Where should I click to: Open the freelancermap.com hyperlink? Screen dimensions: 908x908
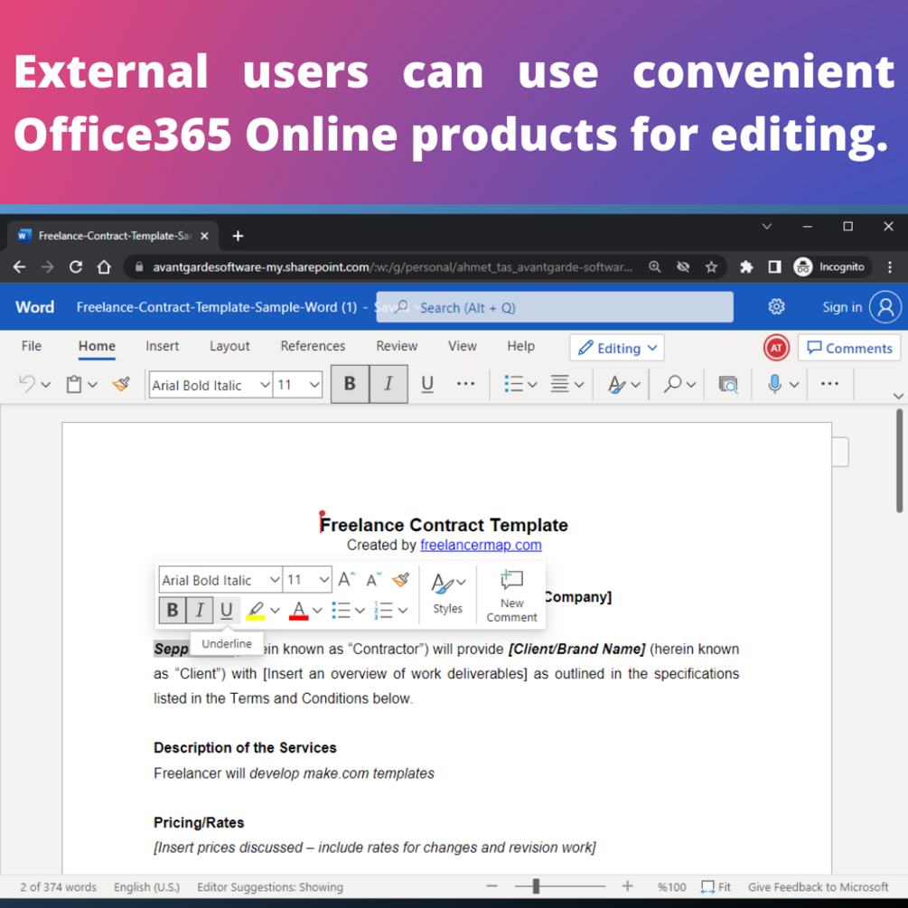(x=481, y=545)
